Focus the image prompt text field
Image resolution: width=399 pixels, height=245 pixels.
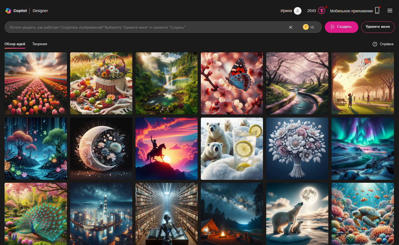145,27
